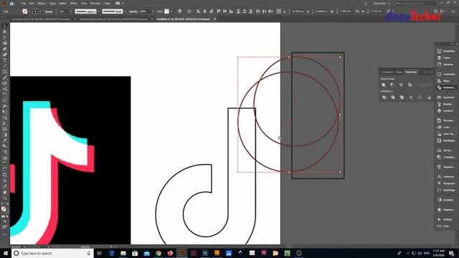Image resolution: width=459 pixels, height=258 pixels.
Task: Open the brush definition dropdown
Action: (x=125, y=11)
